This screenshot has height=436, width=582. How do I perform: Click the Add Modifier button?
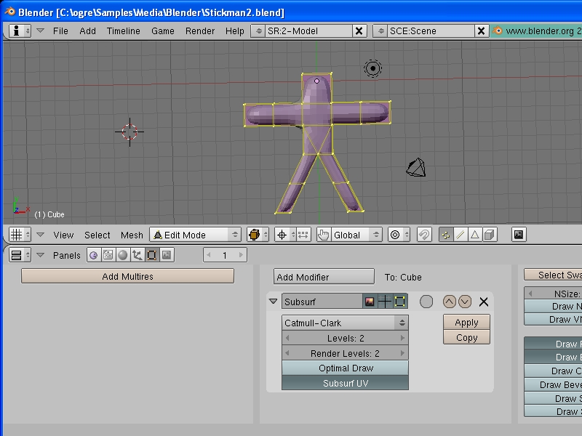coord(324,277)
